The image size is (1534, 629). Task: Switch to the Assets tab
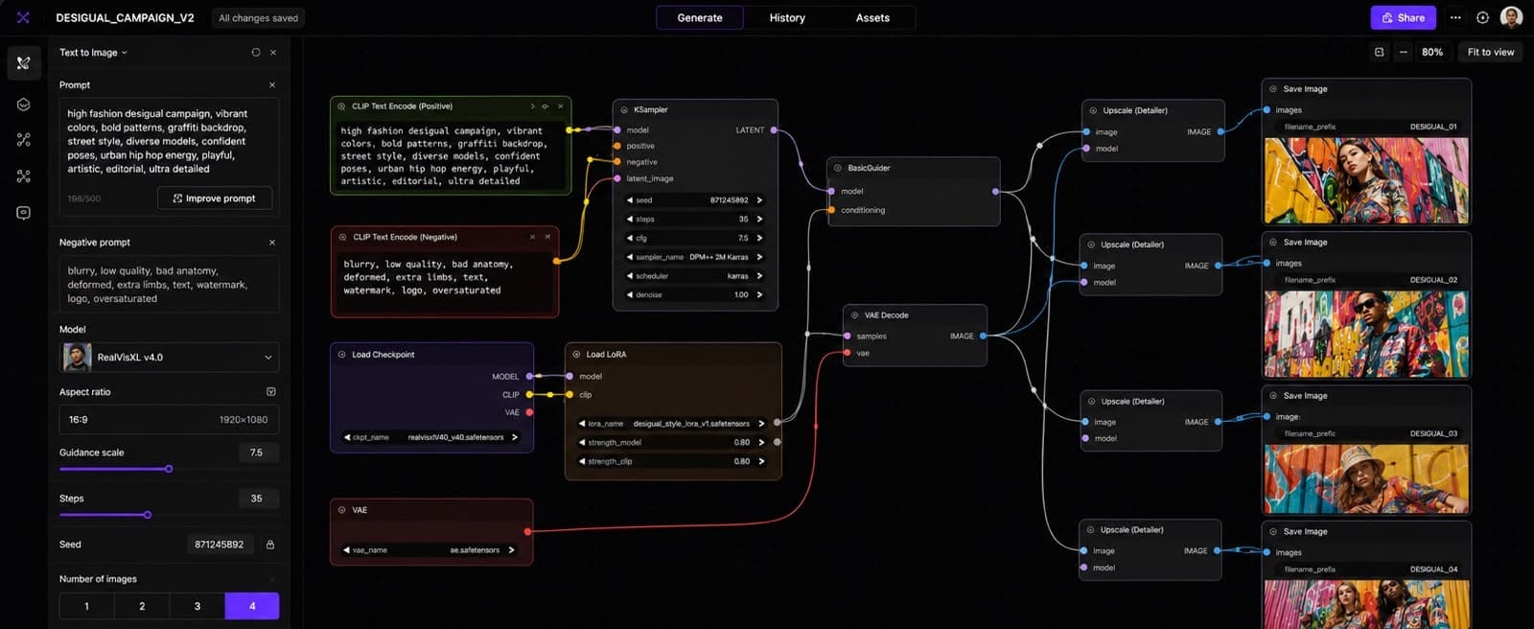click(872, 17)
